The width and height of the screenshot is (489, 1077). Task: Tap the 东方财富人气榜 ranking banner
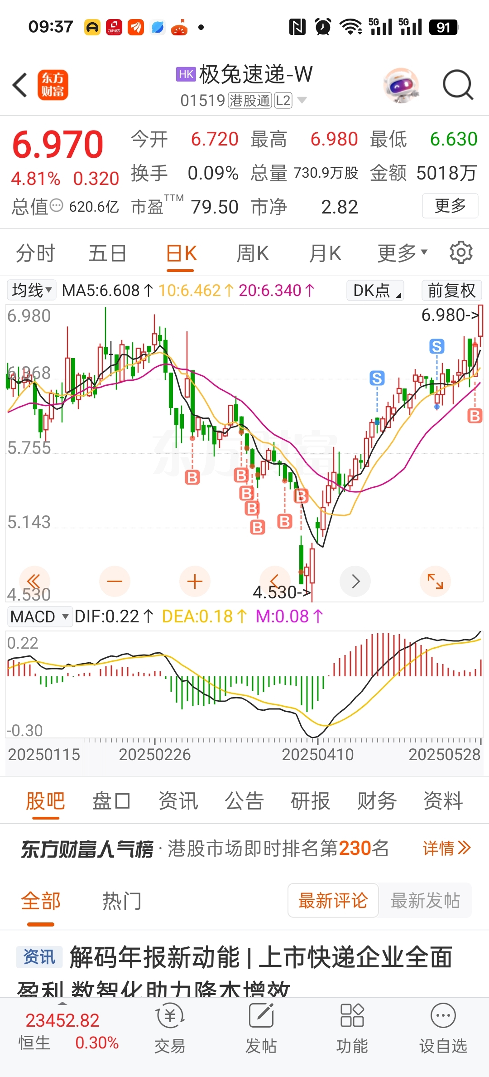coord(244,848)
